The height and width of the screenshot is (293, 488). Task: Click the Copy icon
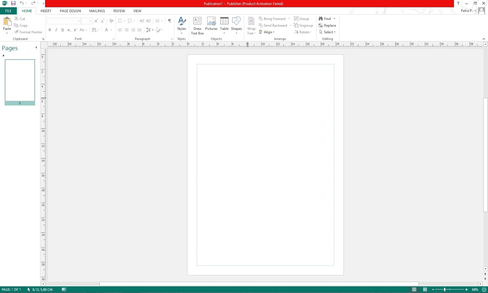pyautogui.click(x=16, y=25)
